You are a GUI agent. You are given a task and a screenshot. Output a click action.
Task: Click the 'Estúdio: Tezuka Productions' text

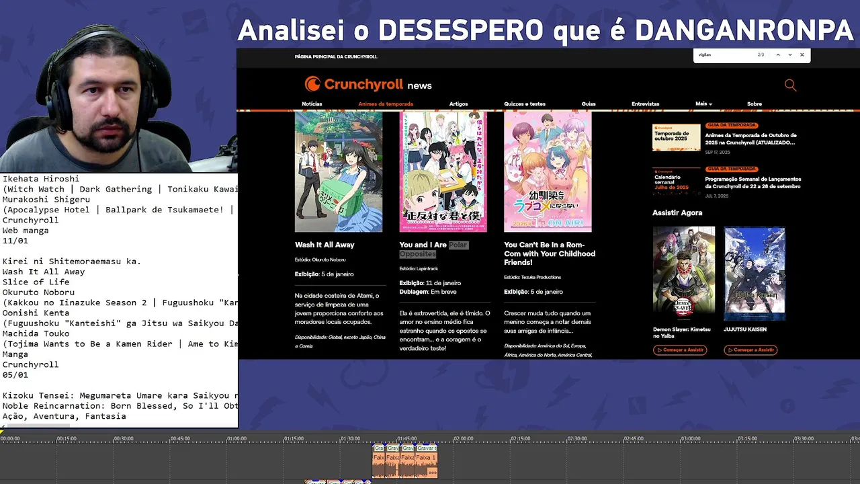pyautogui.click(x=532, y=277)
